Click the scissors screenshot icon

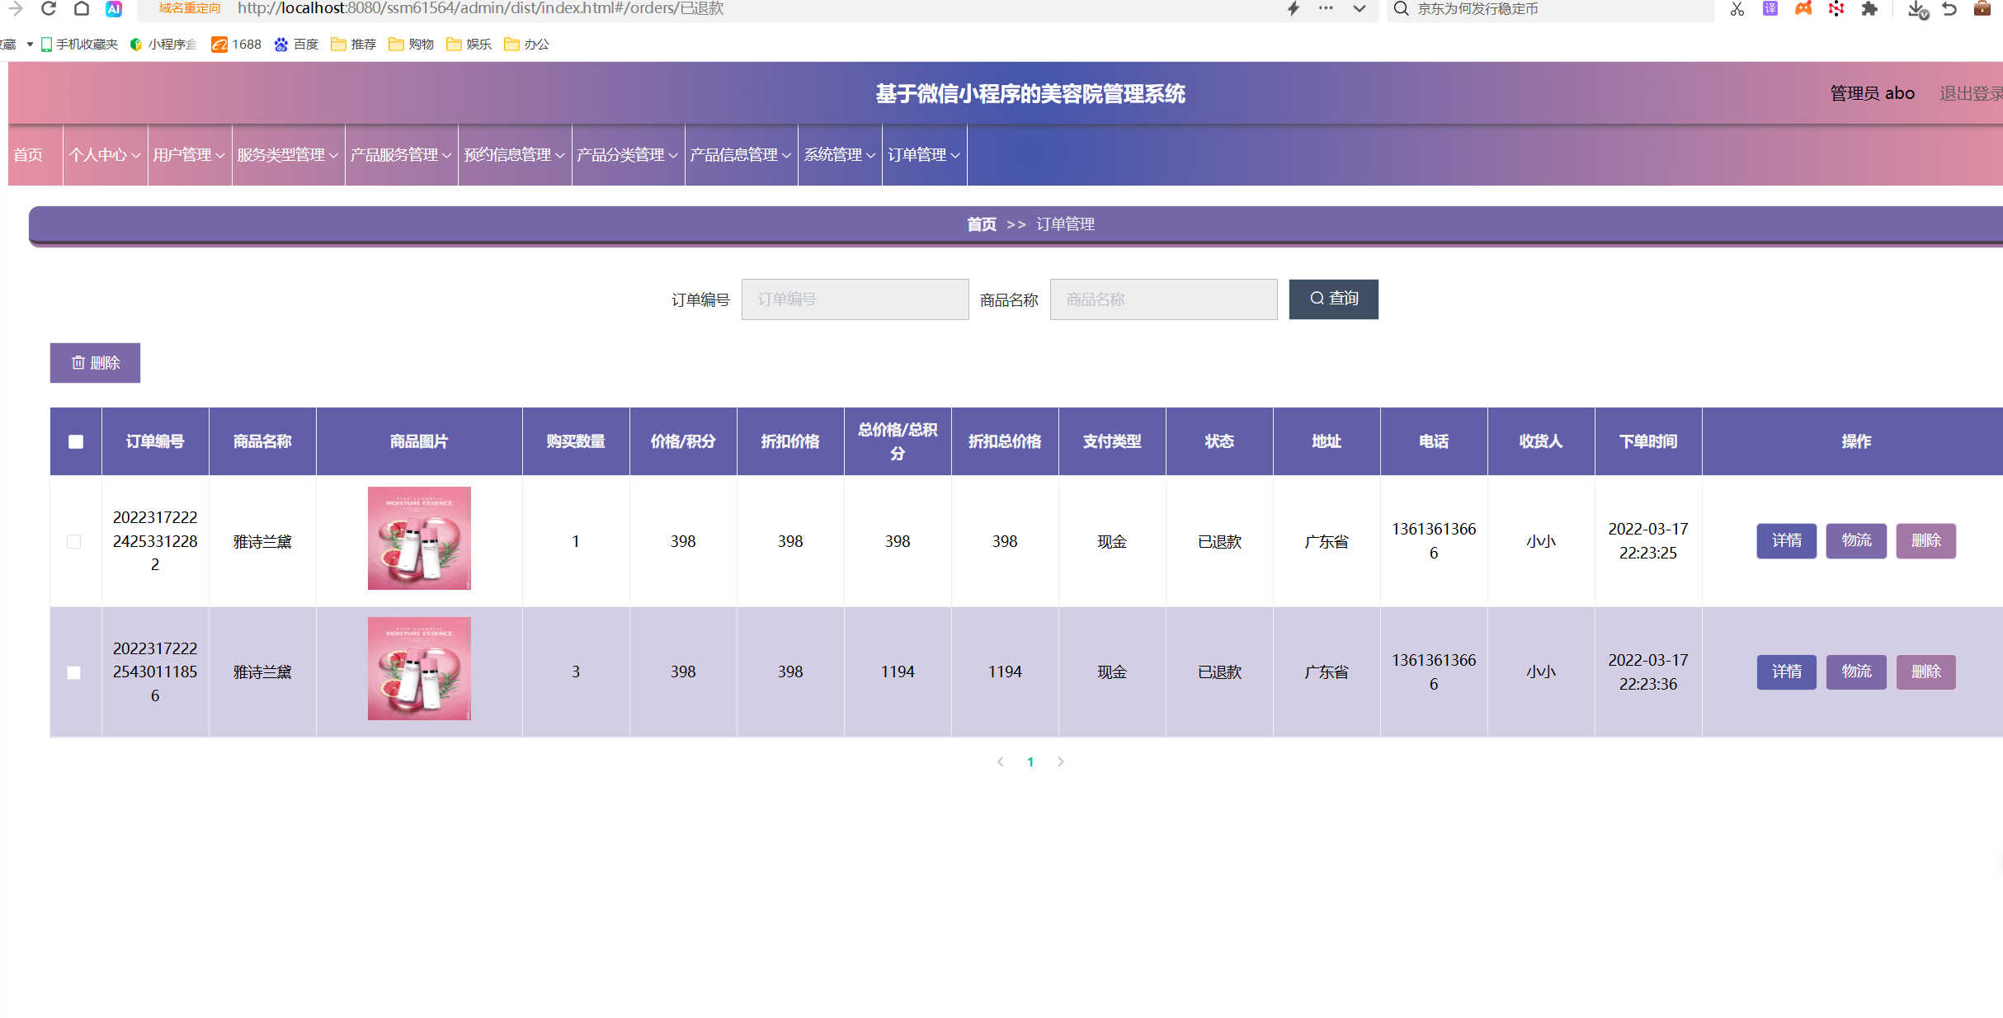click(x=1737, y=9)
